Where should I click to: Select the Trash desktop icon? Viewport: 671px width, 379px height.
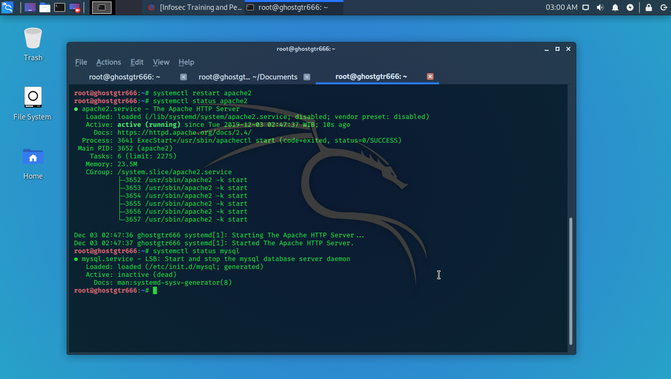point(33,44)
